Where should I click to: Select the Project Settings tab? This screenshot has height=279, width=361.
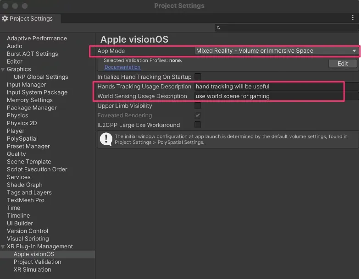tap(30, 19)
